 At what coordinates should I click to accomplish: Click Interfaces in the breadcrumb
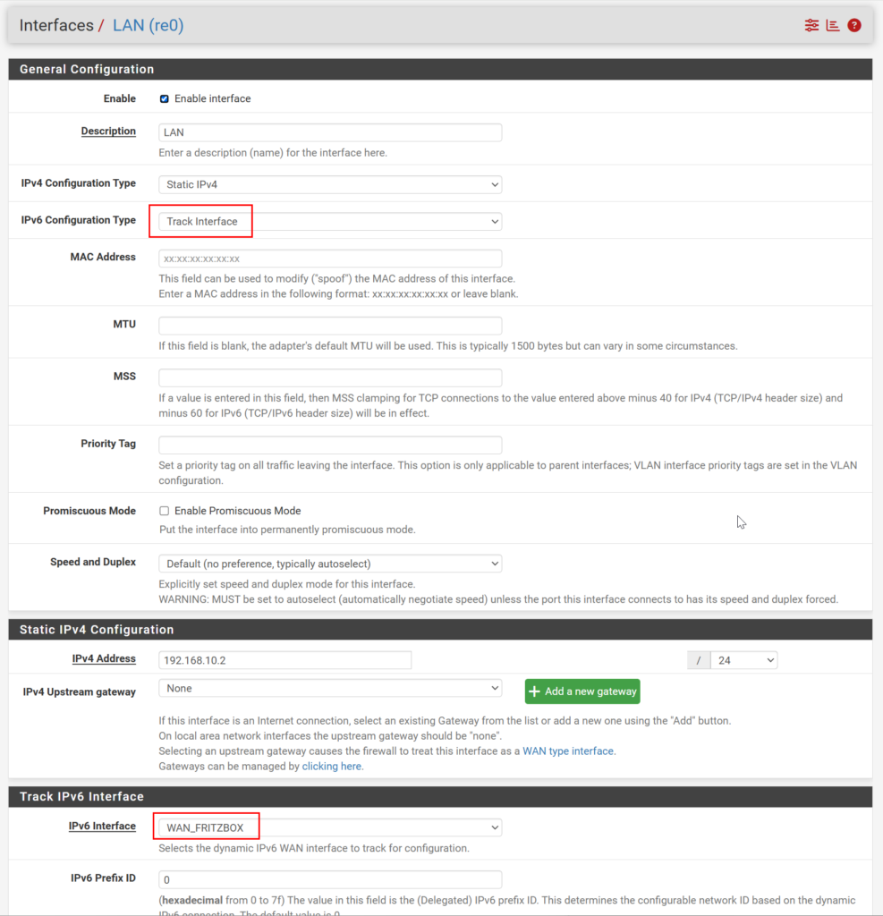click(x=57, y=25)
